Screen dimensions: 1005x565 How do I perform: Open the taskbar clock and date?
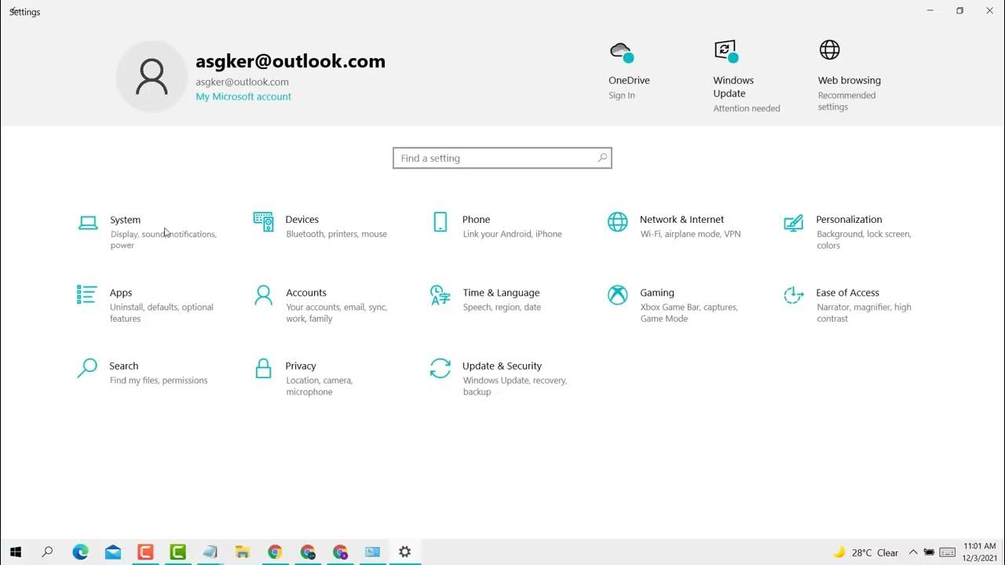pos(978,552)
